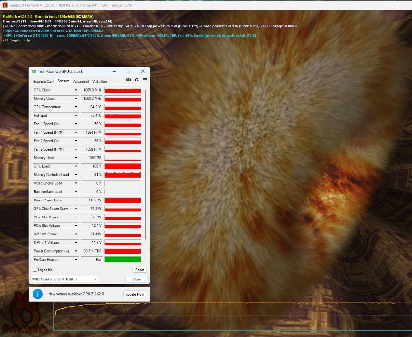Click the Fan 2 Speed (RPM) label

(x=49, y=149)
